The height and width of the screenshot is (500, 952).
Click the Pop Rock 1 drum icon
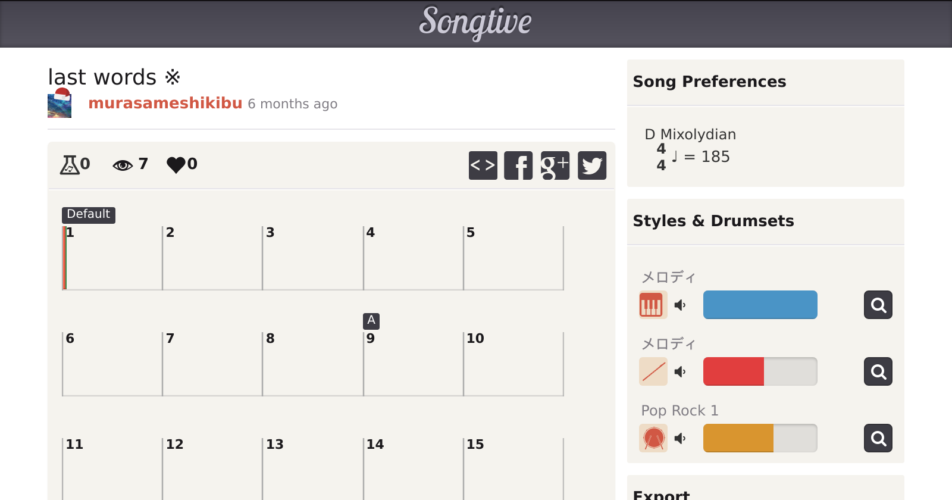[x=653, y=438]
